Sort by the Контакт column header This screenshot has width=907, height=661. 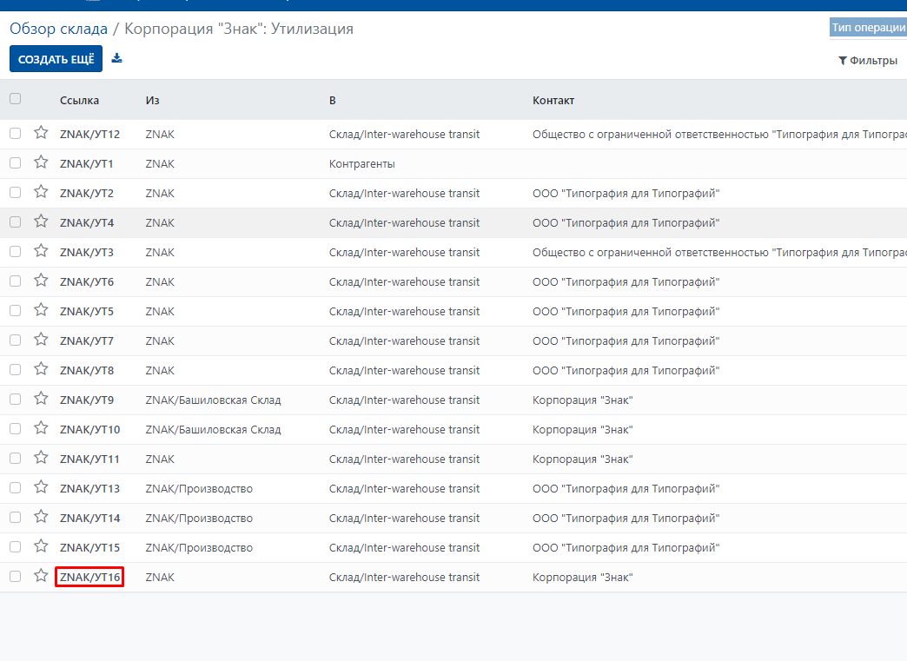point(553,101)
